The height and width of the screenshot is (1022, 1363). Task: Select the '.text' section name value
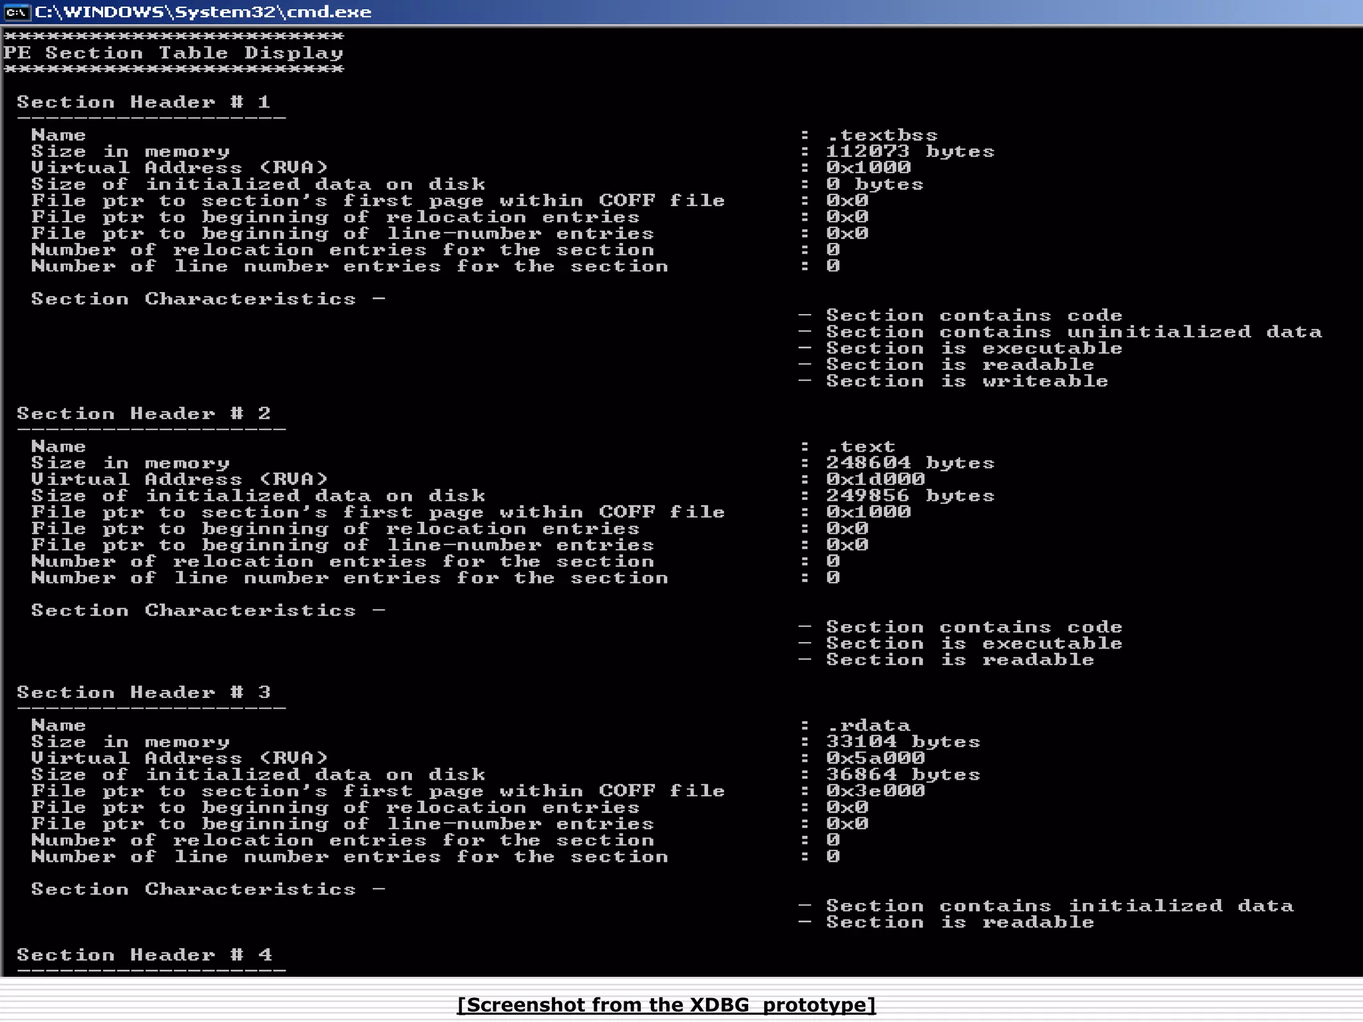[x=861, y=447]
